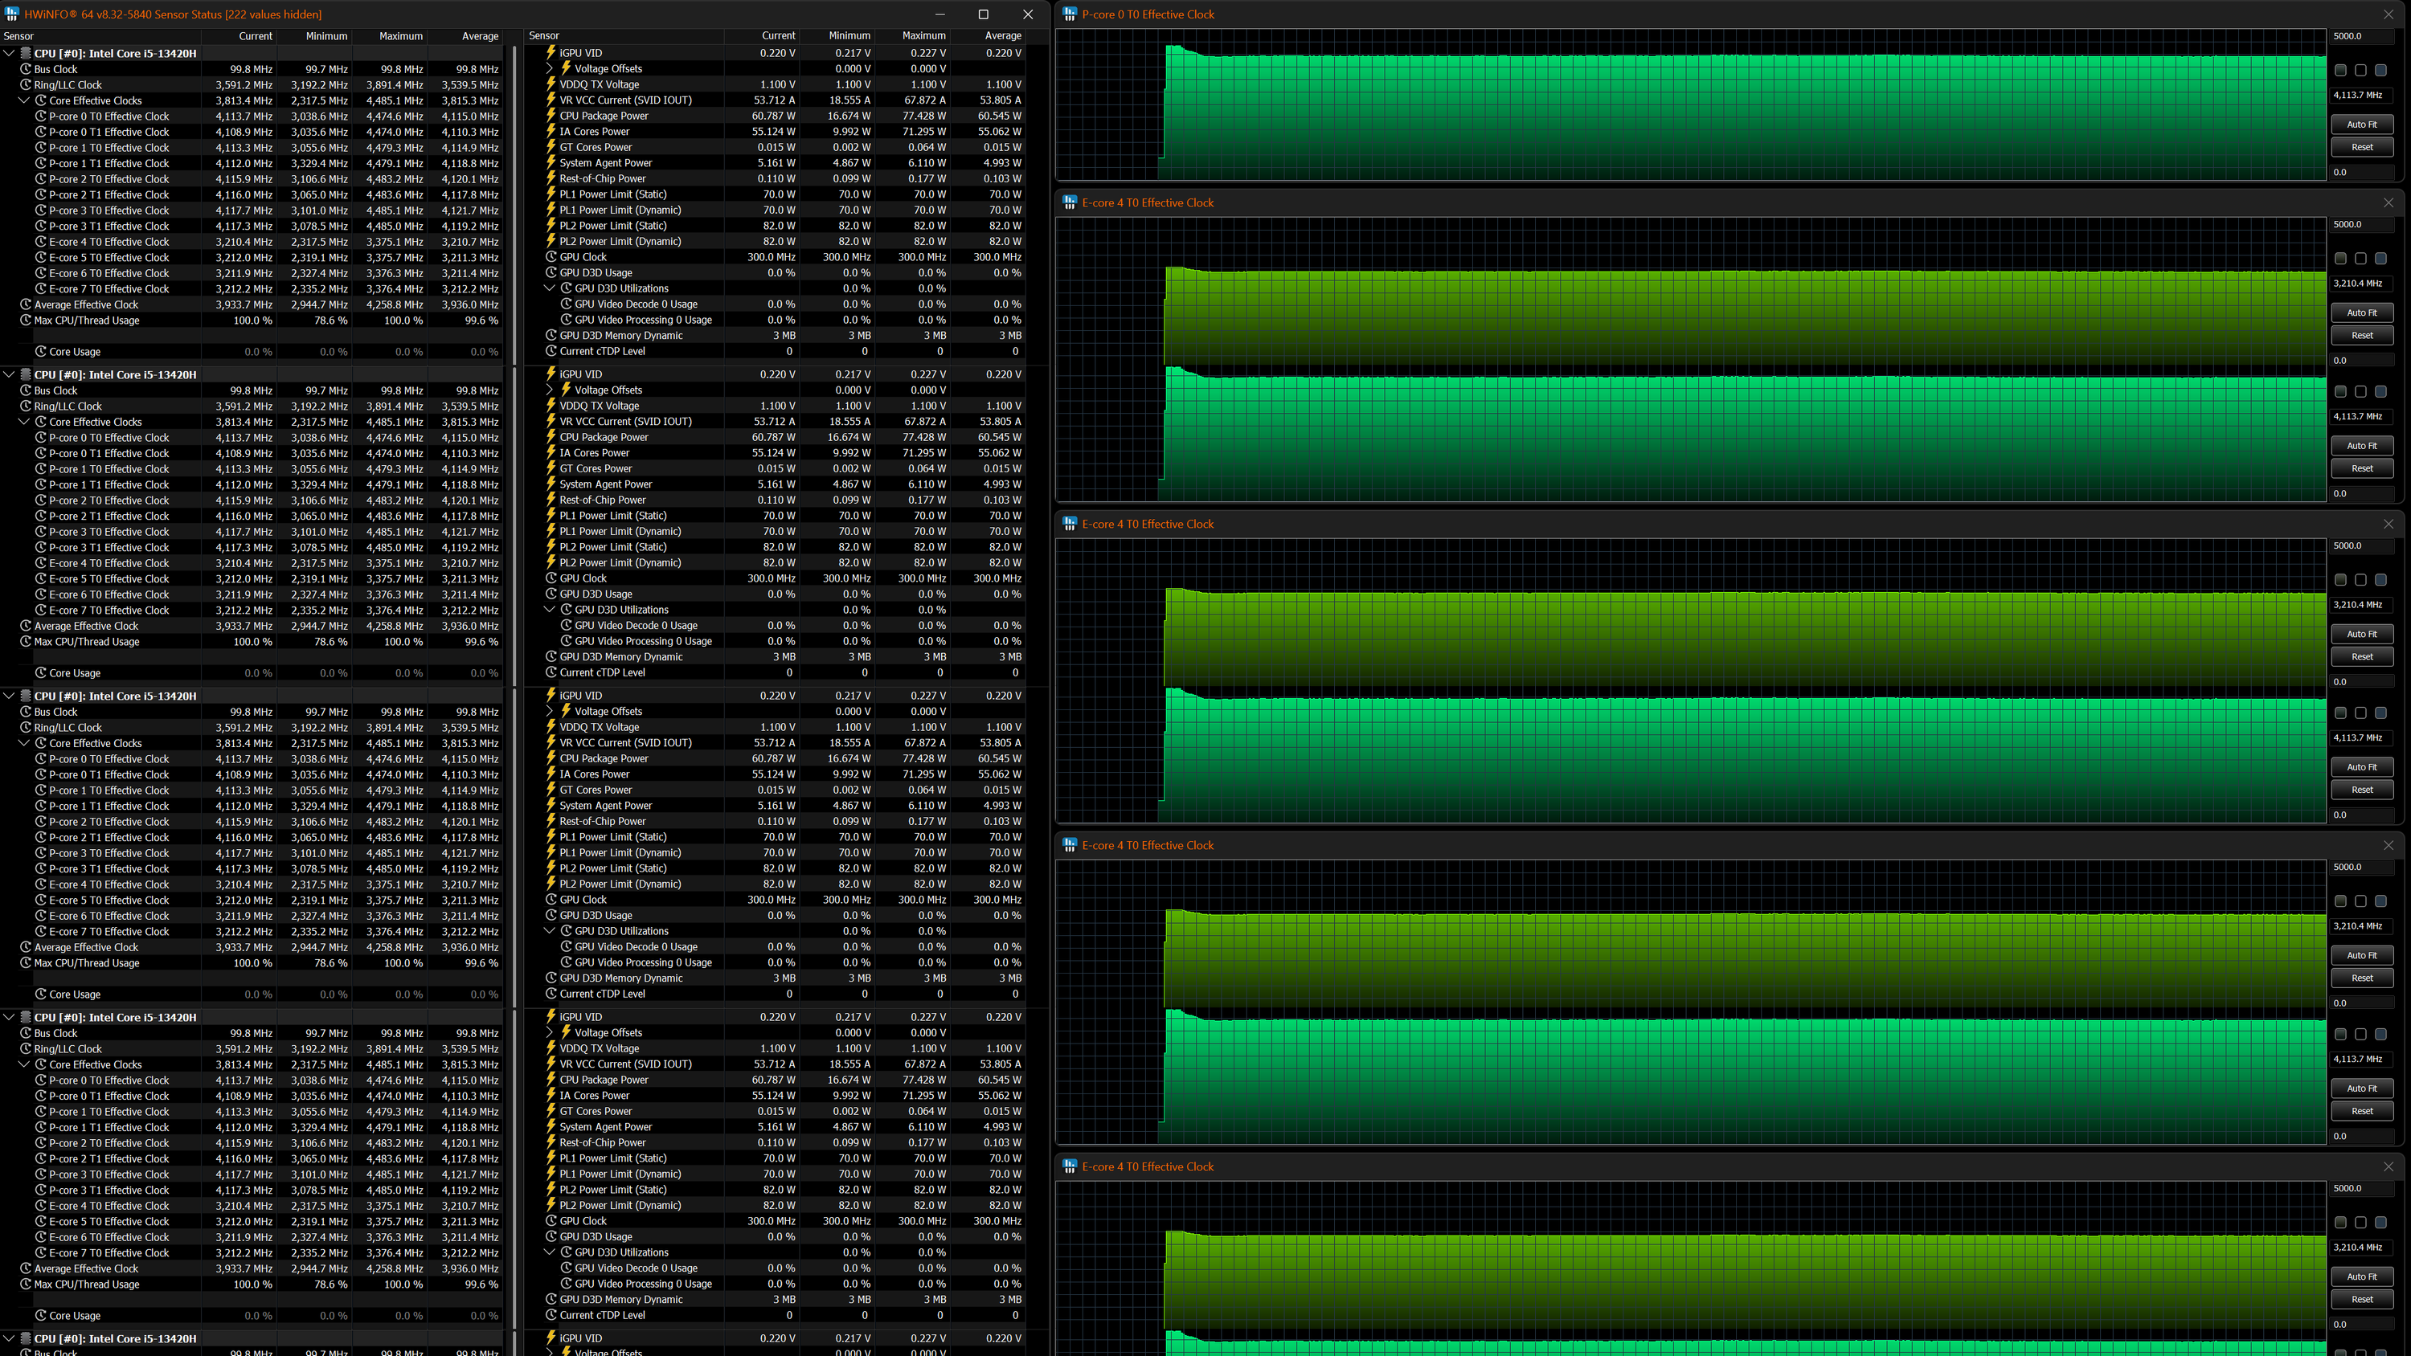The width and height of the screenshot is (2411, 1356).
Task: Select topmost GPU Video Processing 0 Usage label
Action: click(x=643, y=320)
